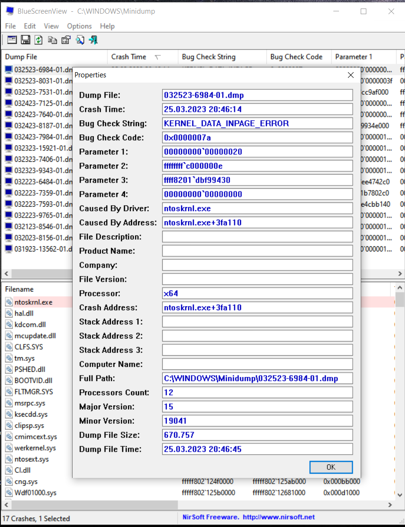Toggle sort order on the Crash Time column

142,57
